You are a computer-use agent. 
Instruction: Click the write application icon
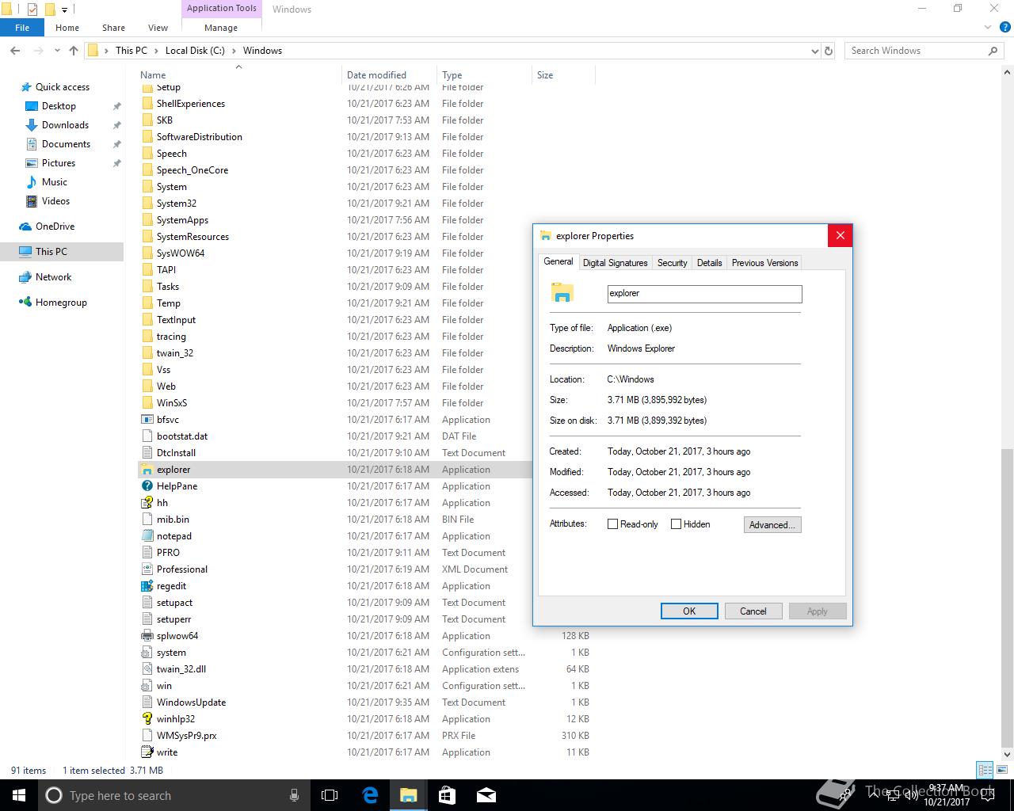click(147, 752)
